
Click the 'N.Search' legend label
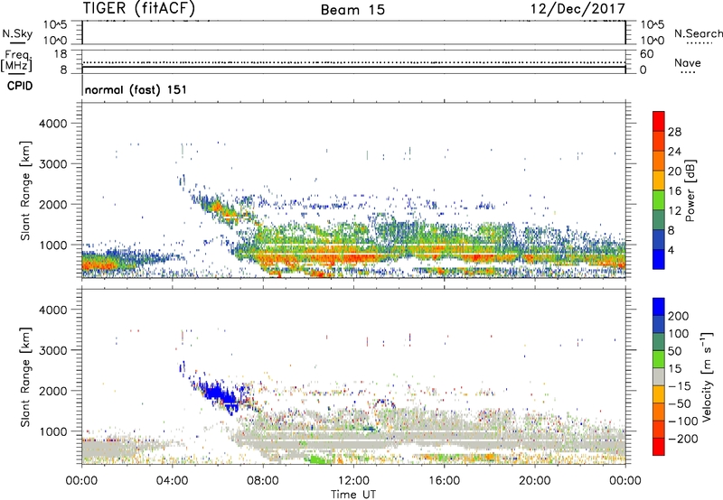click(x=698, y=33)
